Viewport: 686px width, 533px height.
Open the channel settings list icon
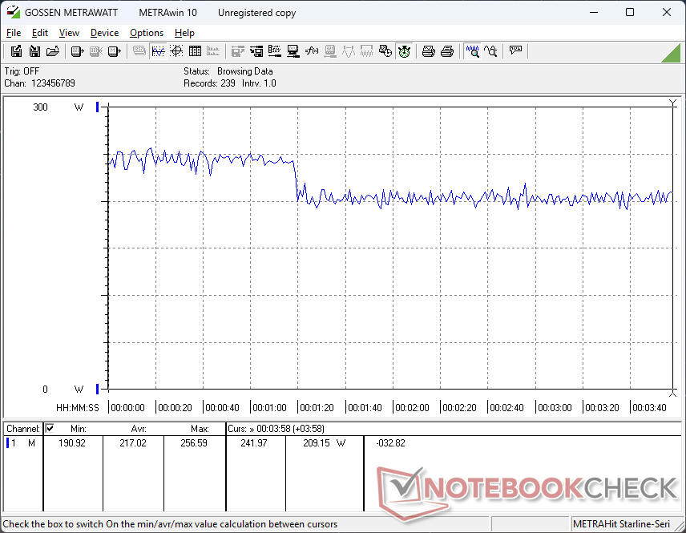[x=275, y=51]
